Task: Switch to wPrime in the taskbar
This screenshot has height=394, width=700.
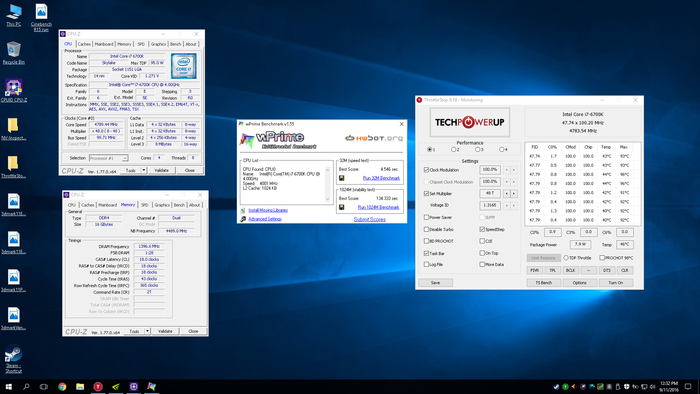Action: [x=152, y=387]
